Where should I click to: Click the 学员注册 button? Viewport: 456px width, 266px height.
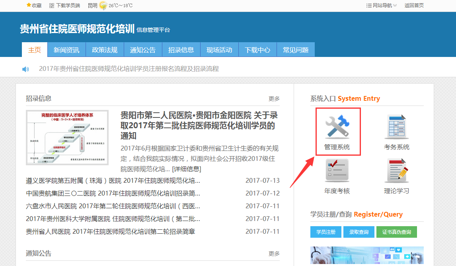coord(325,232)
